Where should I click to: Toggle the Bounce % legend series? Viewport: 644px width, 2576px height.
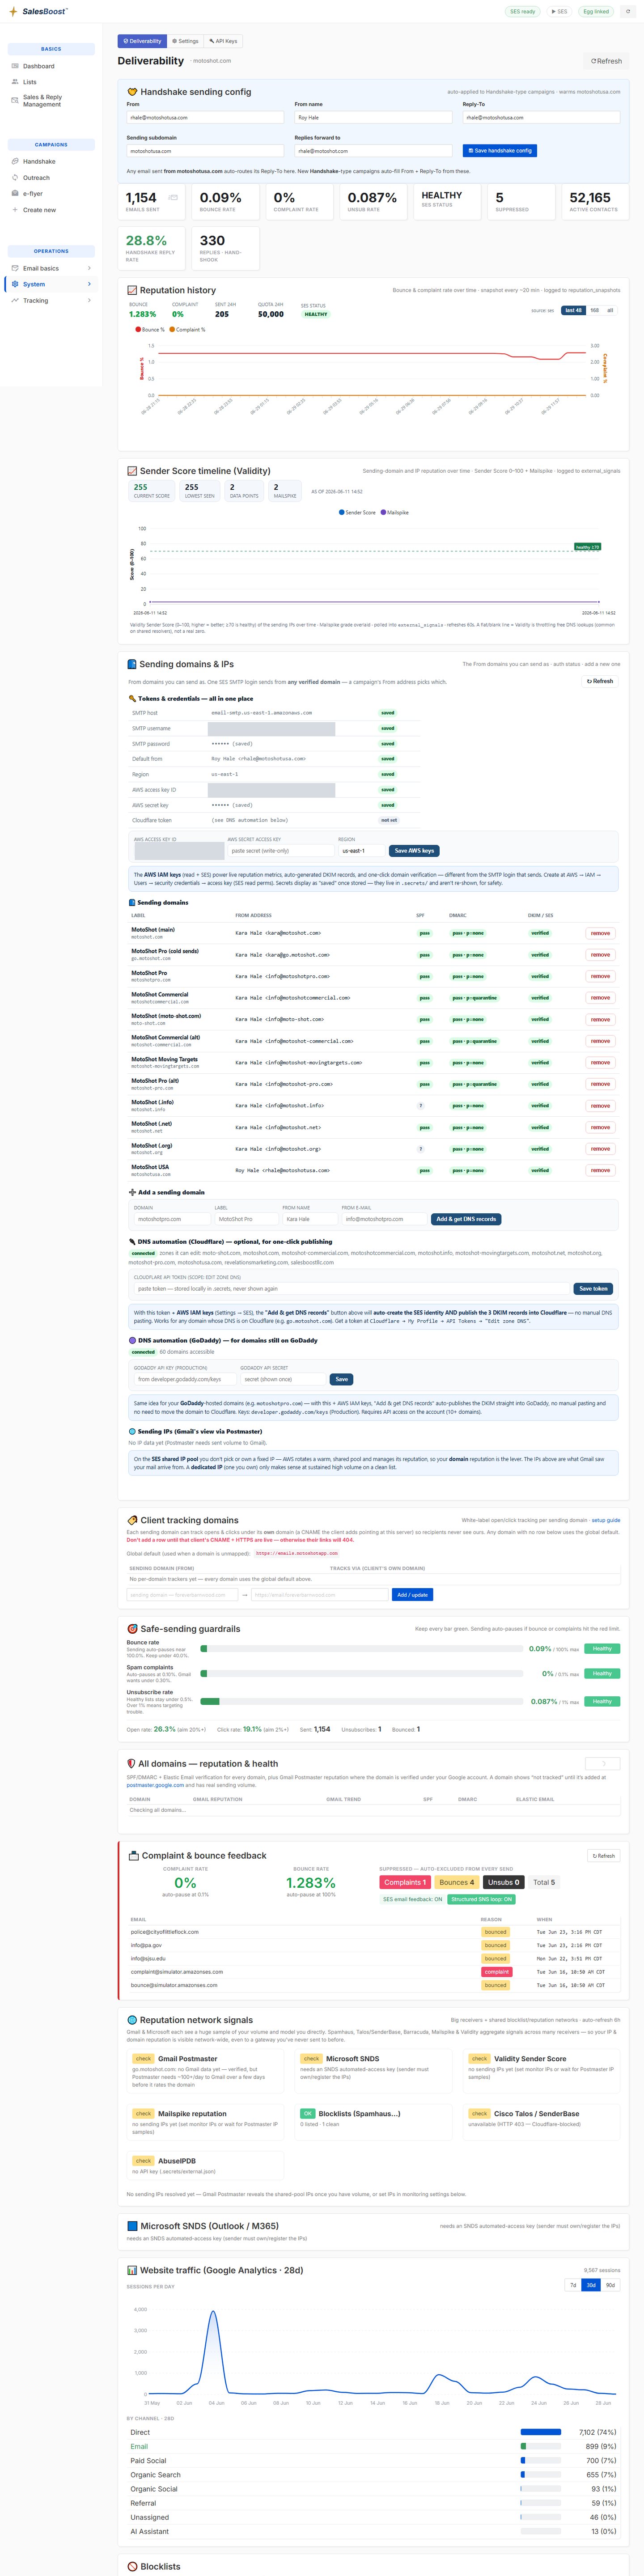(149, 329)
